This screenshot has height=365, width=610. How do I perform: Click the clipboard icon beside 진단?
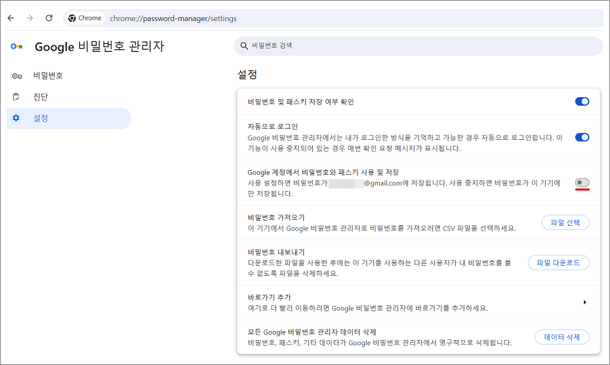point(16,97)
